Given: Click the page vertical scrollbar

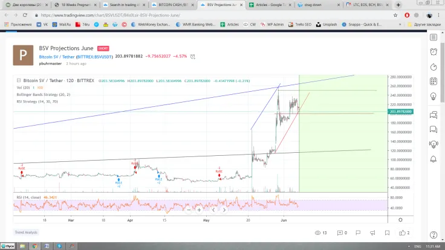Looking at the screenshot, I should coord(443,72).
